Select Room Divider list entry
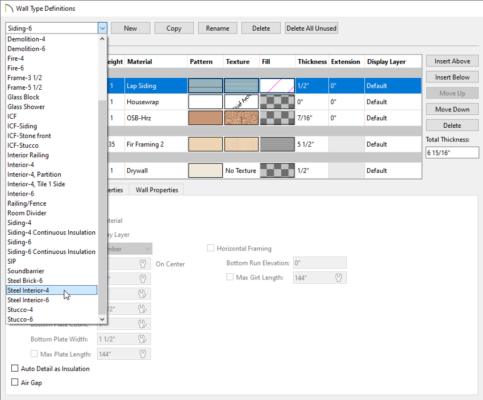Viewport: 483px width, 400px height. coord(52,213)
